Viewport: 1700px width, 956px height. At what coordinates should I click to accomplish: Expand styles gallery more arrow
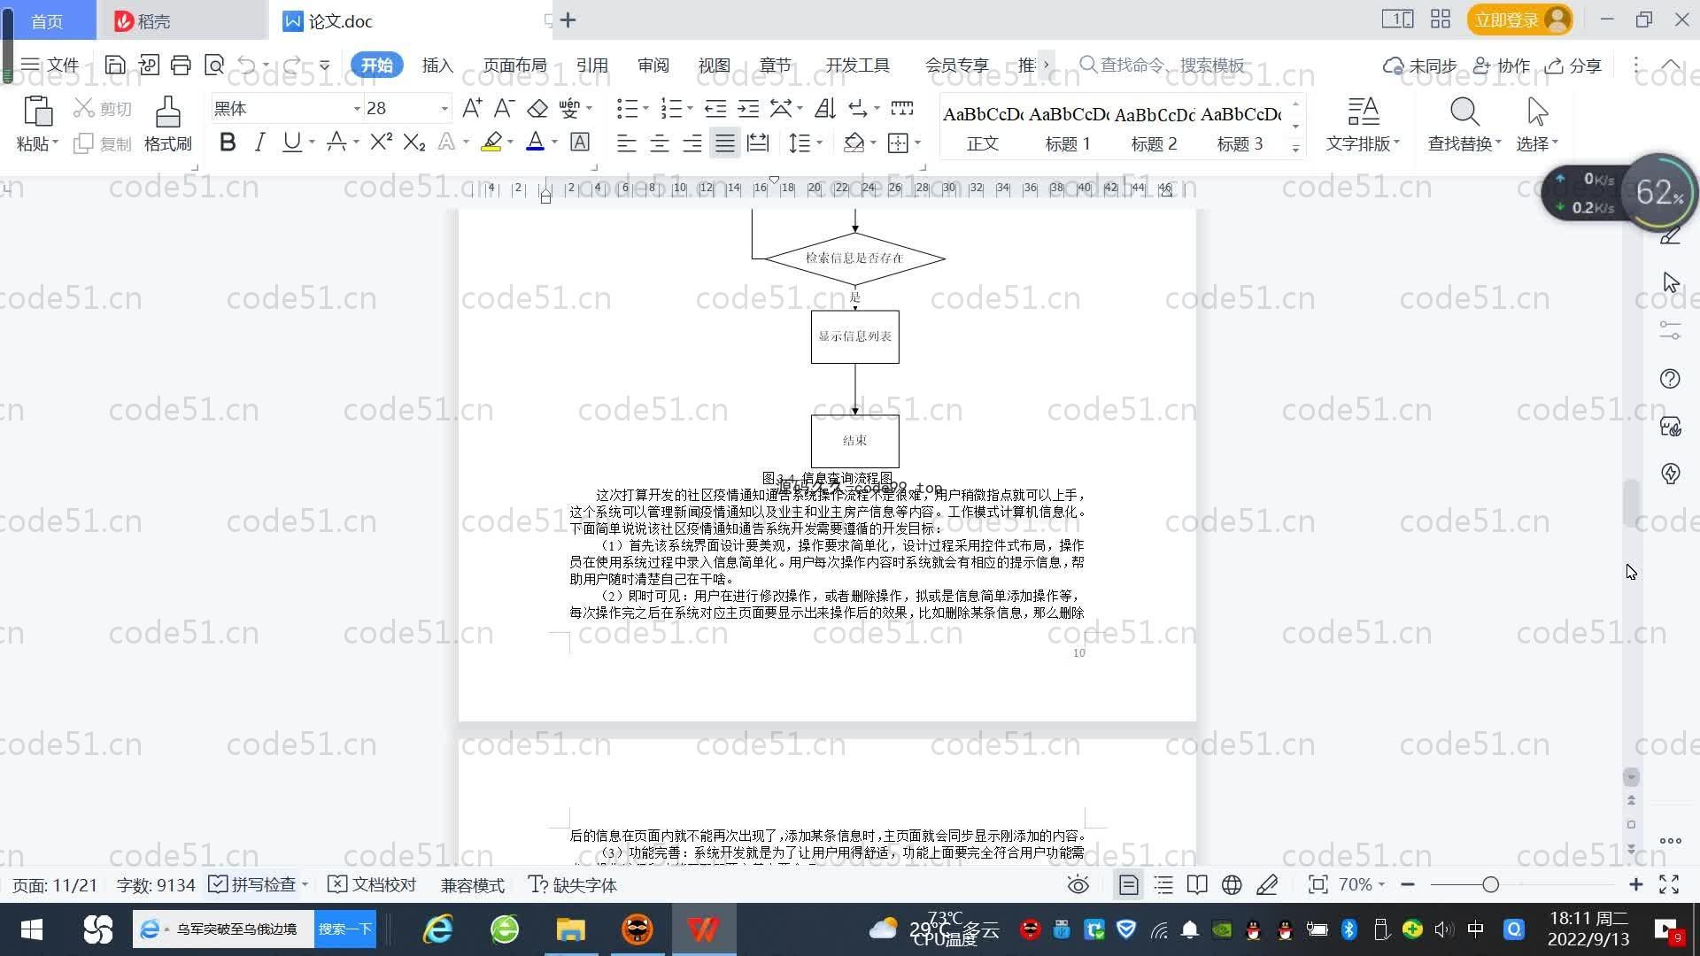[1295, 149]
